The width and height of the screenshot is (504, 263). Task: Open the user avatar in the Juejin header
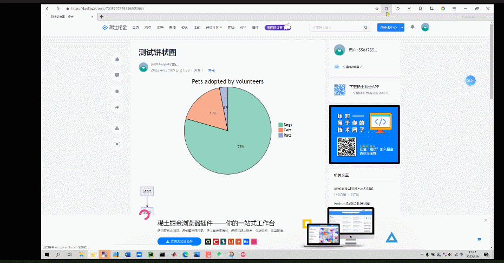(x=426, y=27)
